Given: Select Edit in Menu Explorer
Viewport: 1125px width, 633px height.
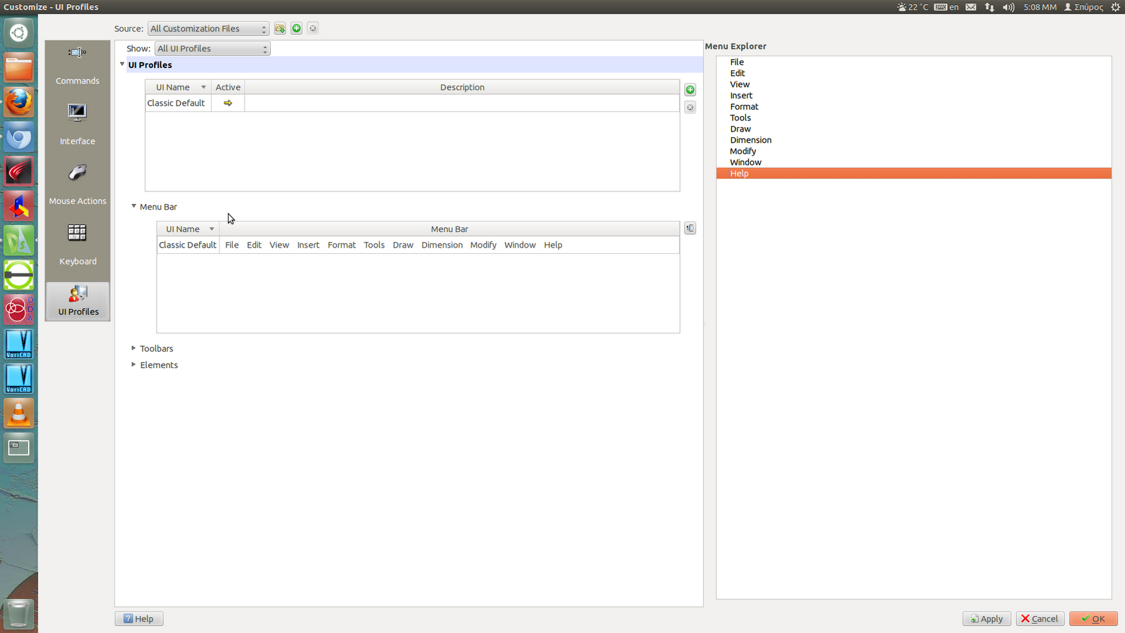Looking at the screenshot, I should click(738, 73).
